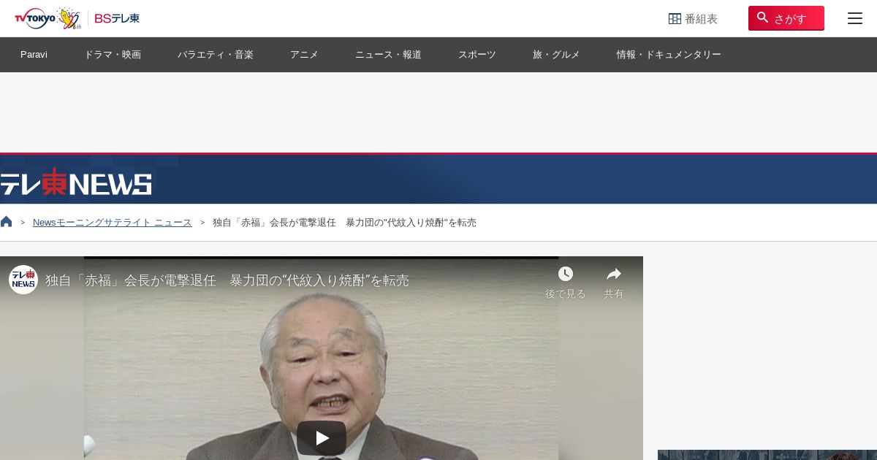This screenshot has width=877, height=460.
Task: Click the 番組表 text link
Action: point(701,19)
